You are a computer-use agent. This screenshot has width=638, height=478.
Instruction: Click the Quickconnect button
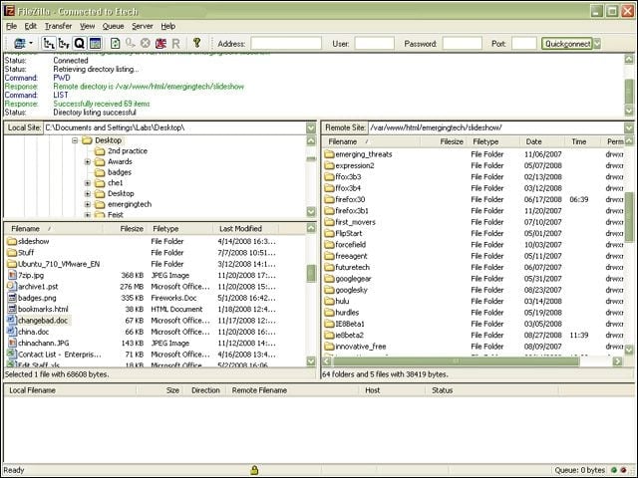click(567, 44)
